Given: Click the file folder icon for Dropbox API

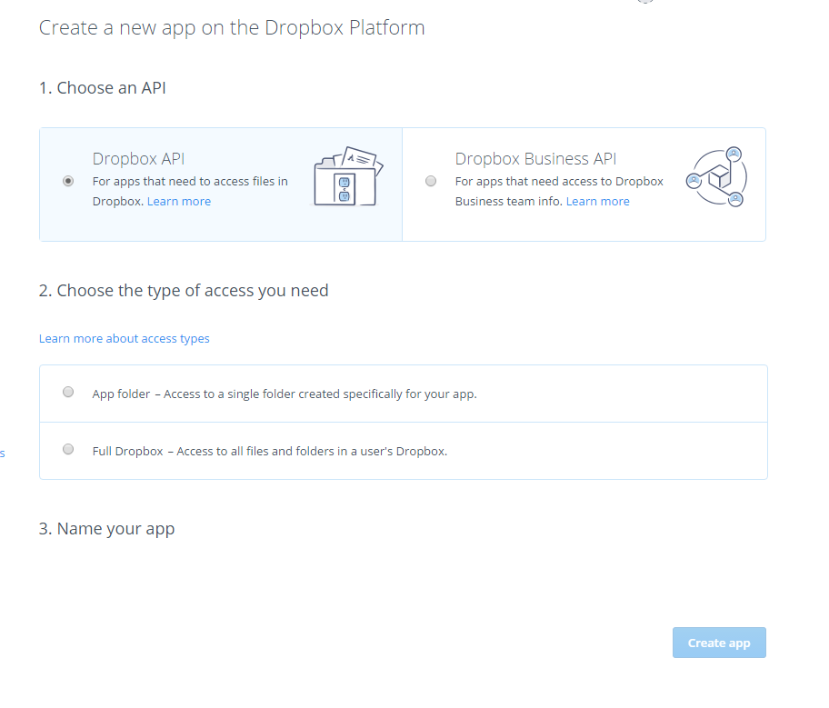Looking at the screenshot, I should (348, 176).
